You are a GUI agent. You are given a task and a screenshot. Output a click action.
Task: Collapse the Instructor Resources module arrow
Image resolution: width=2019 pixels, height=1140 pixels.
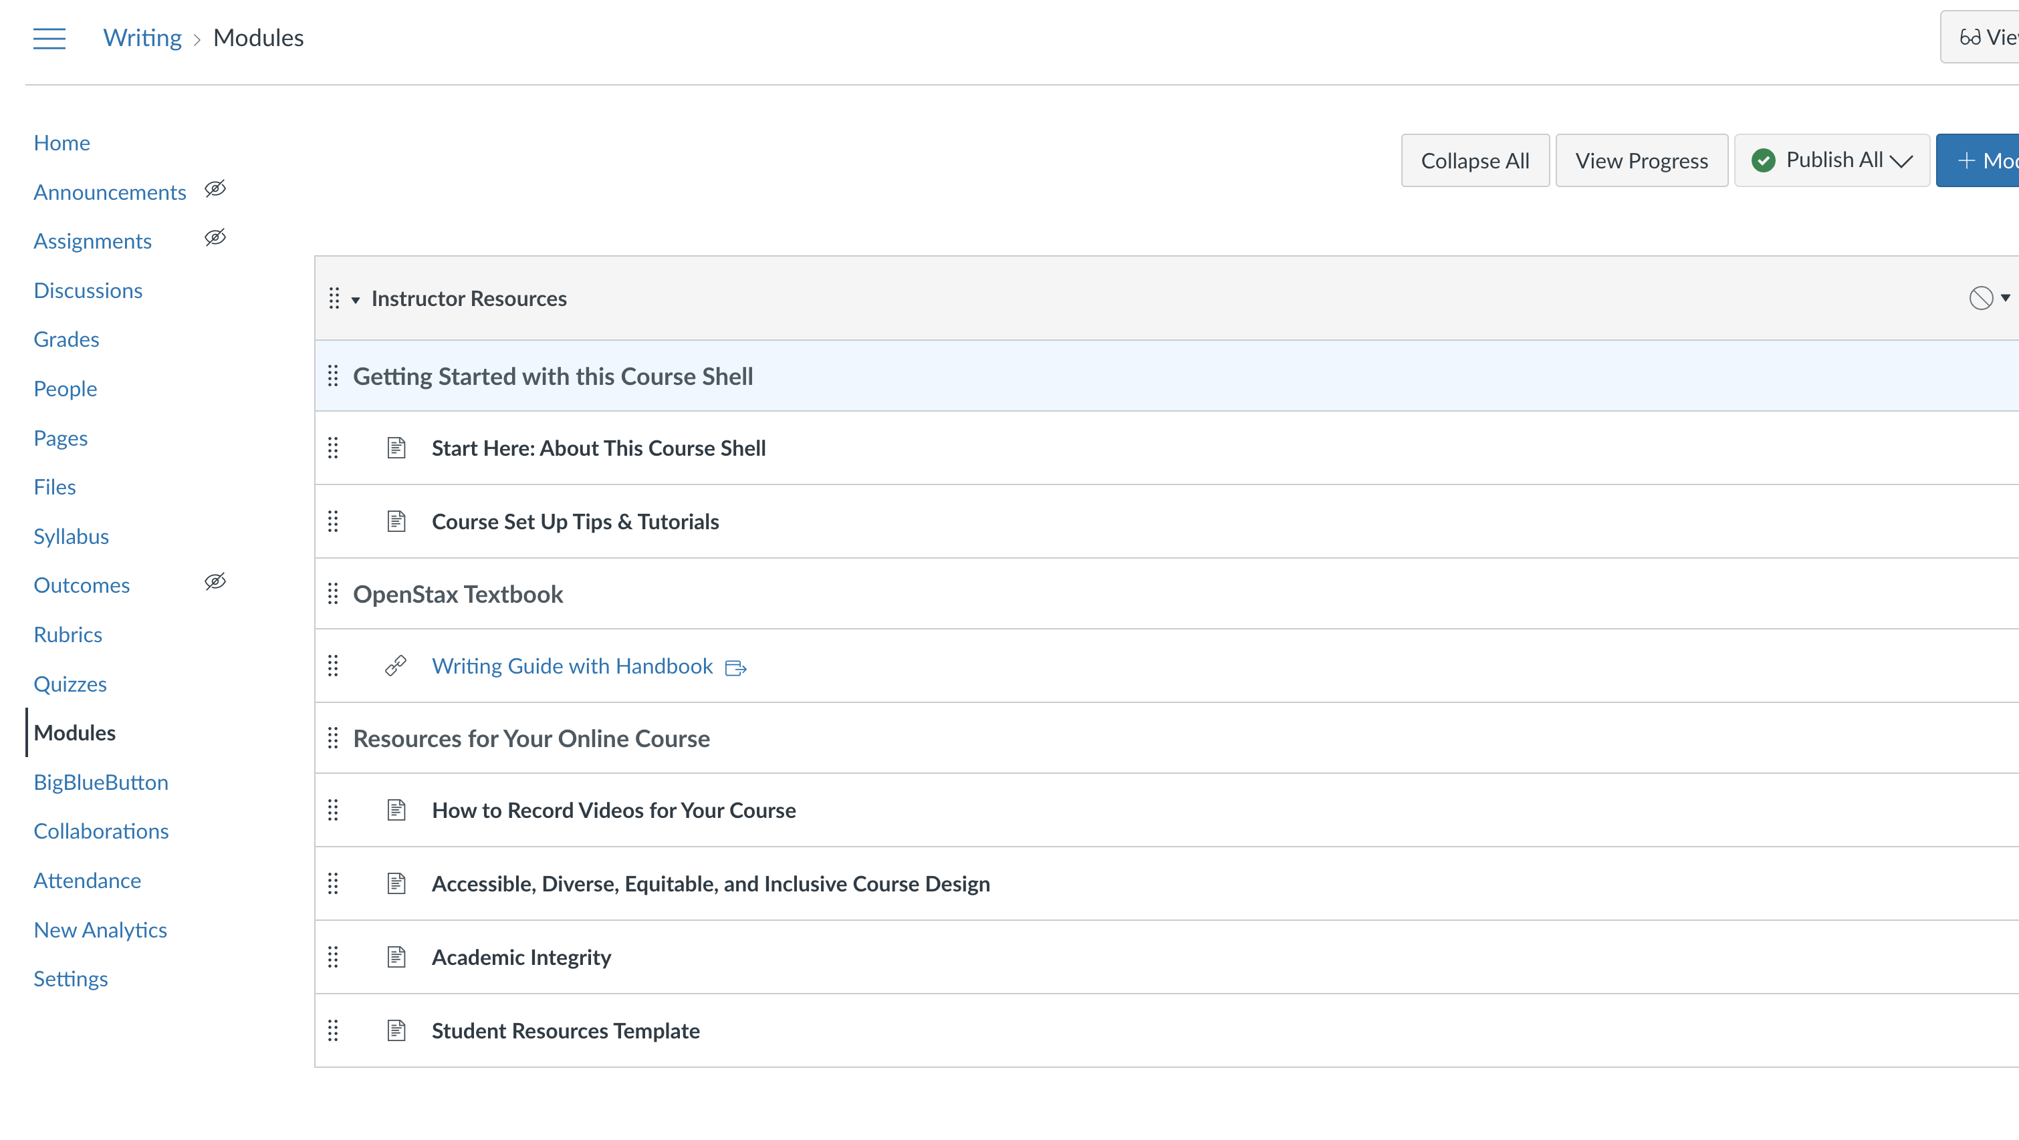(356, 300)
